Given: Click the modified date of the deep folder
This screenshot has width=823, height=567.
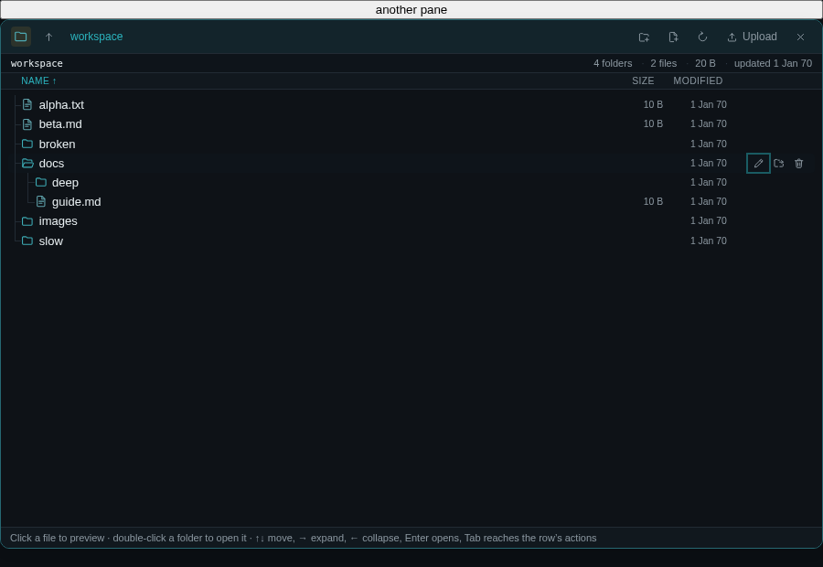Looking at the screenshot, I should click(x=709, y=182).
